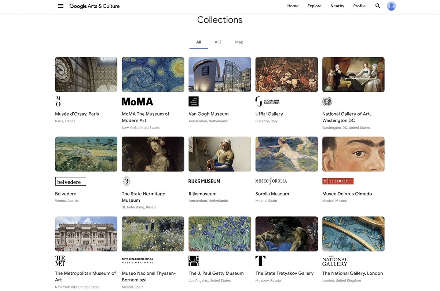Click the Le Gallerie degli Uffizi logo

[268, 101]
